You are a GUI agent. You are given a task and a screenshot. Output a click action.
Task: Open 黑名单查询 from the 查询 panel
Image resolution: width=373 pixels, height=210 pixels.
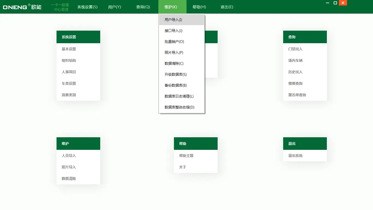click(298, 95)
